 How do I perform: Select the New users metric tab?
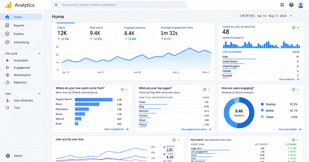click(x=96, y=33)
